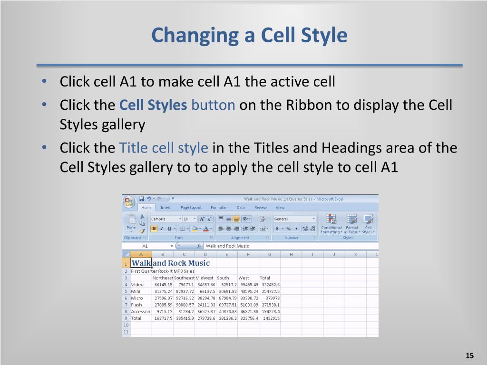Screen dimensions: 487x365
Task: Click the Redo icon
Action: (x=160, y=199)
